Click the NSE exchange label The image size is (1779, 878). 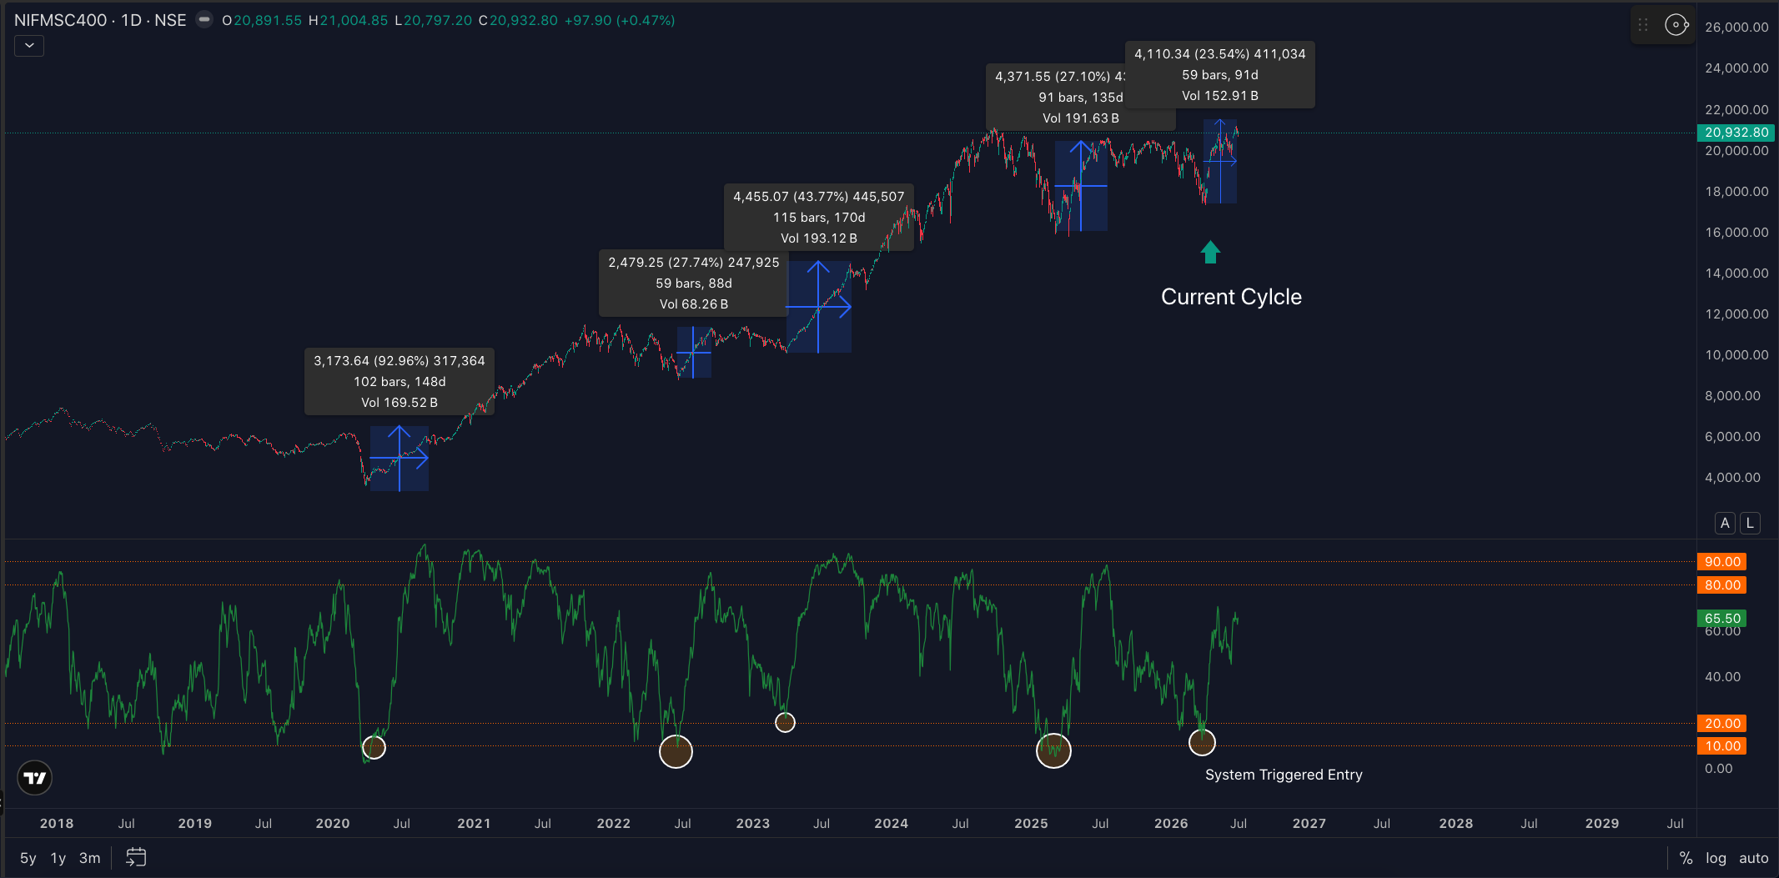(170, 20)
